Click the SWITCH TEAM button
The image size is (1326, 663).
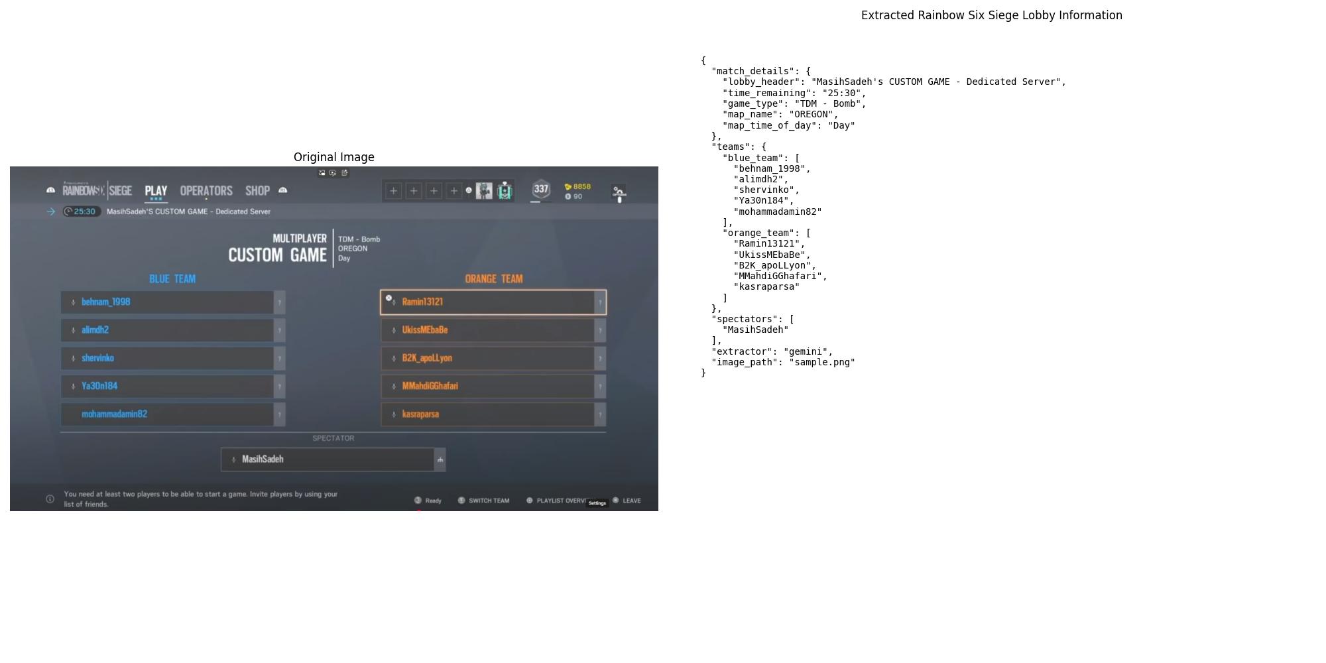pyautogui.click(x=484, y=501)
